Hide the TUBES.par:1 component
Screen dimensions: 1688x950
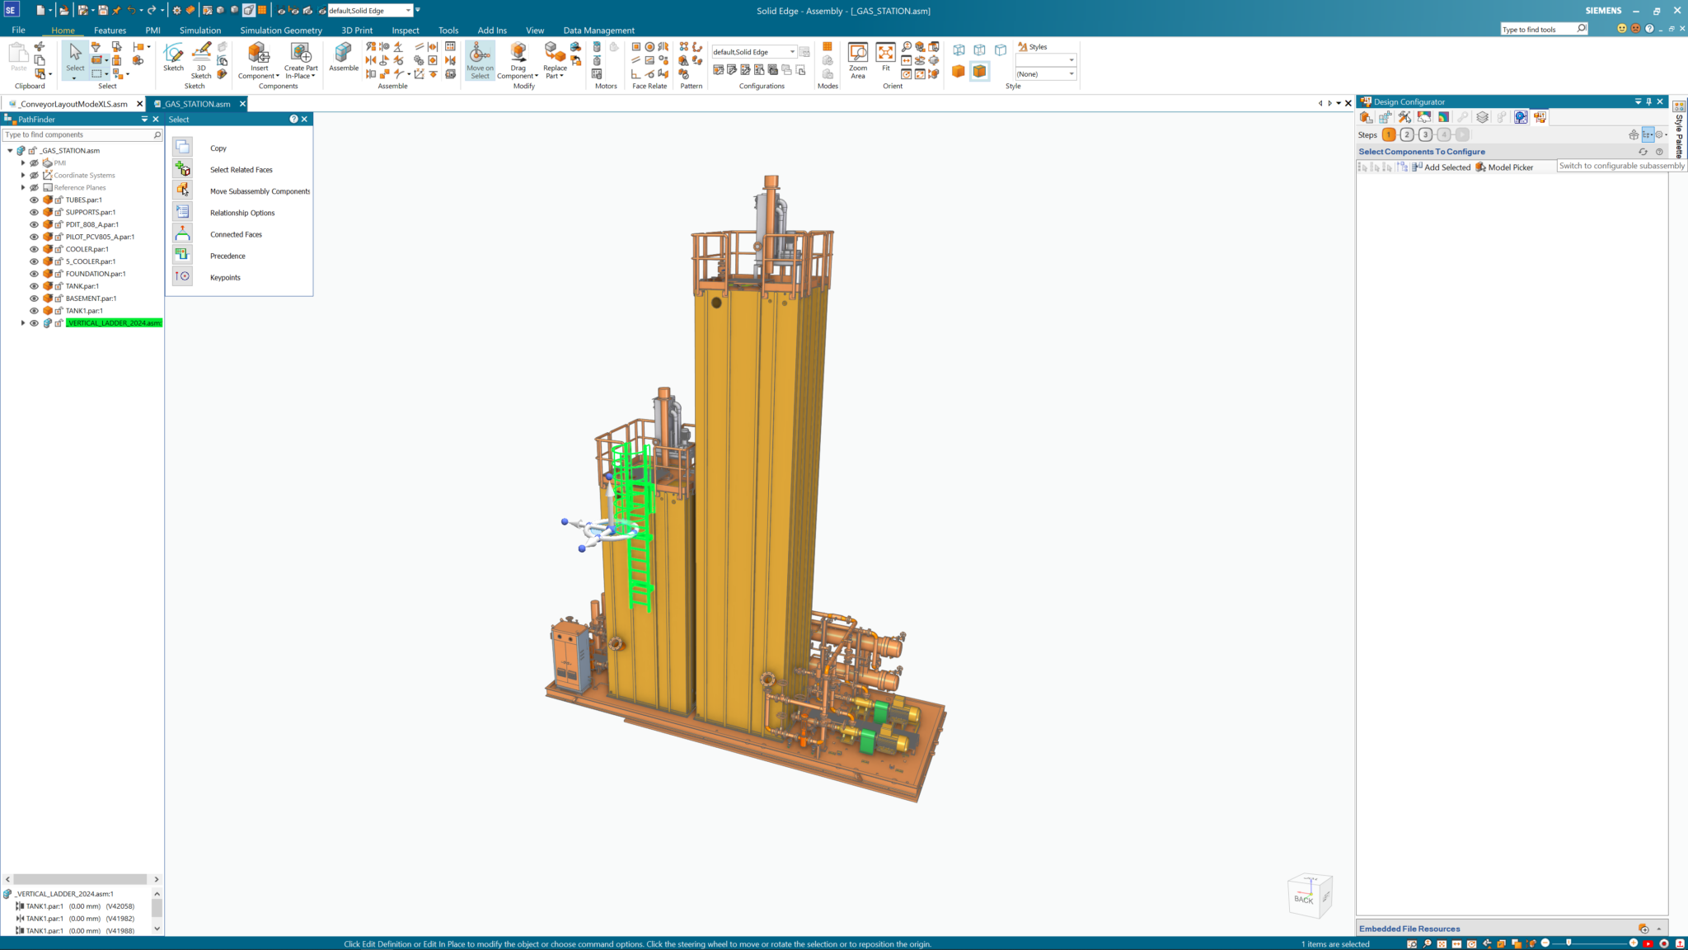34,200
